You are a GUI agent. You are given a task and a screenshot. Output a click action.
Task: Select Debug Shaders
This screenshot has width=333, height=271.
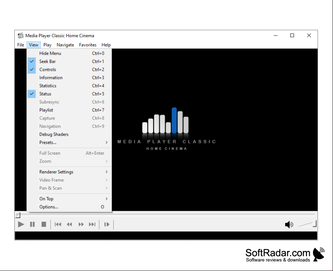69,134
